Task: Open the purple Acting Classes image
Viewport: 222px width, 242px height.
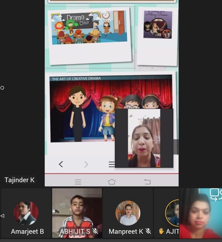Action: pos(158,25)
